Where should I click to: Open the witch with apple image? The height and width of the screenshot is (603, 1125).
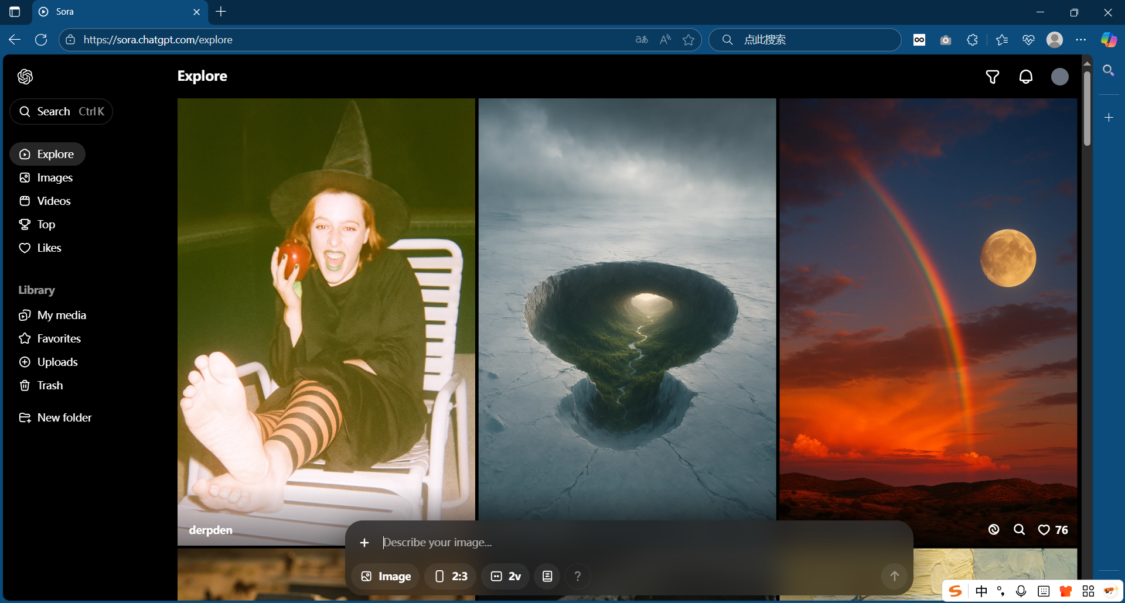(x=326, y=321)
